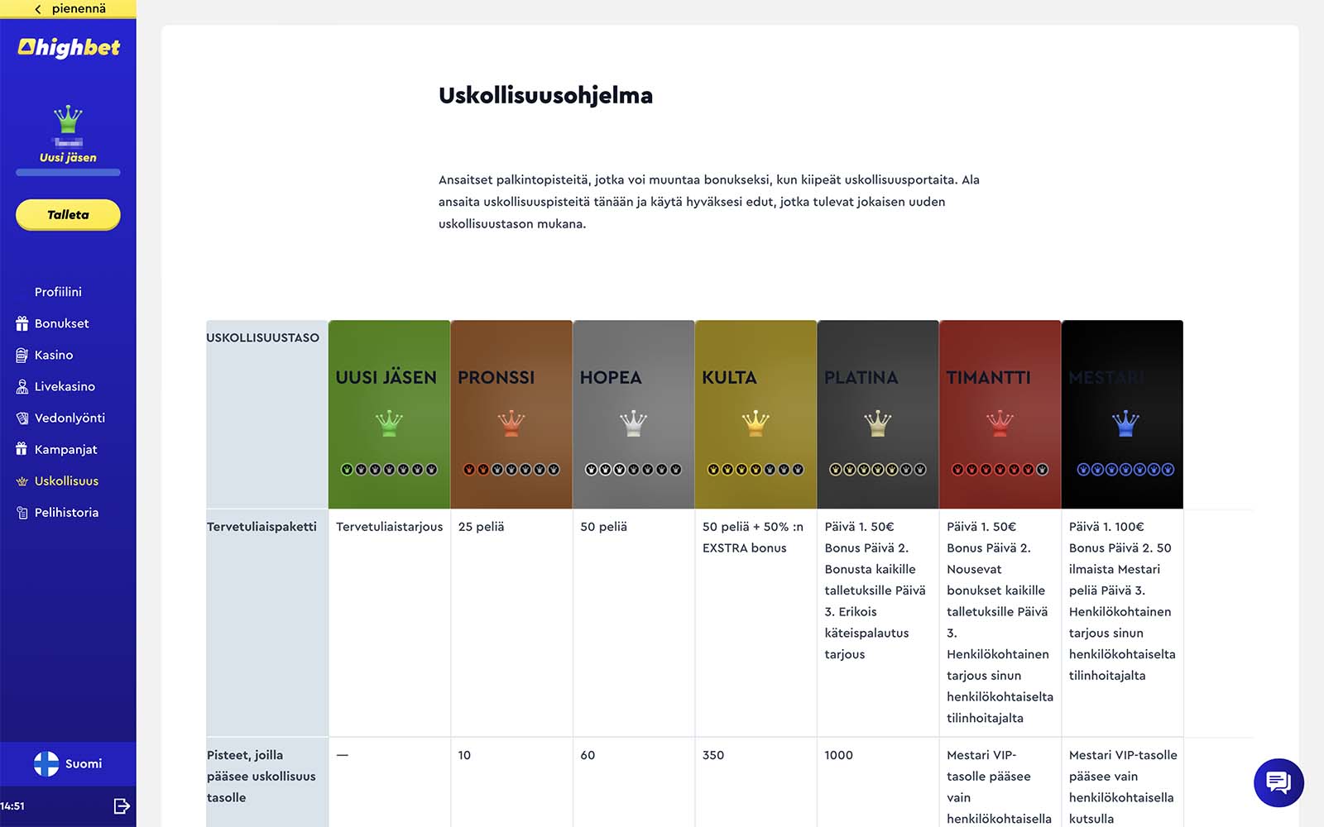Click the Pelihistoria clipboard icon

coord(22,513)
